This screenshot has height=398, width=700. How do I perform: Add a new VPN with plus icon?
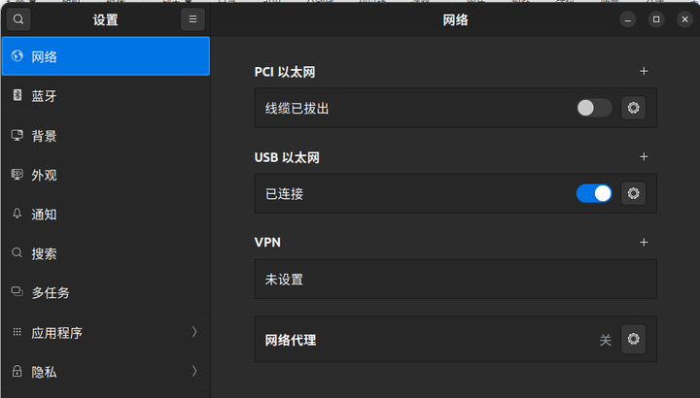tap(643, 242)
